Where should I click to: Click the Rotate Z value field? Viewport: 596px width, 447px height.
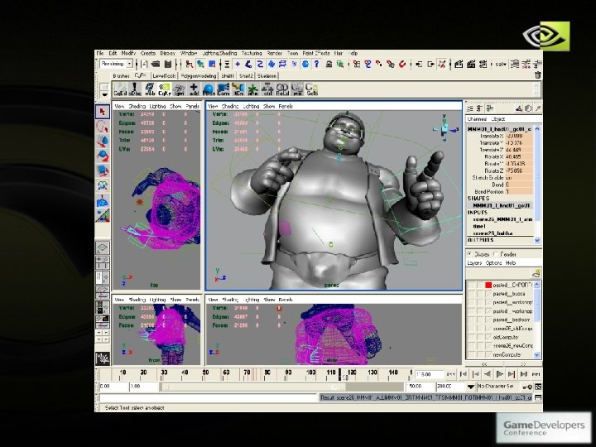pos(519,171)
